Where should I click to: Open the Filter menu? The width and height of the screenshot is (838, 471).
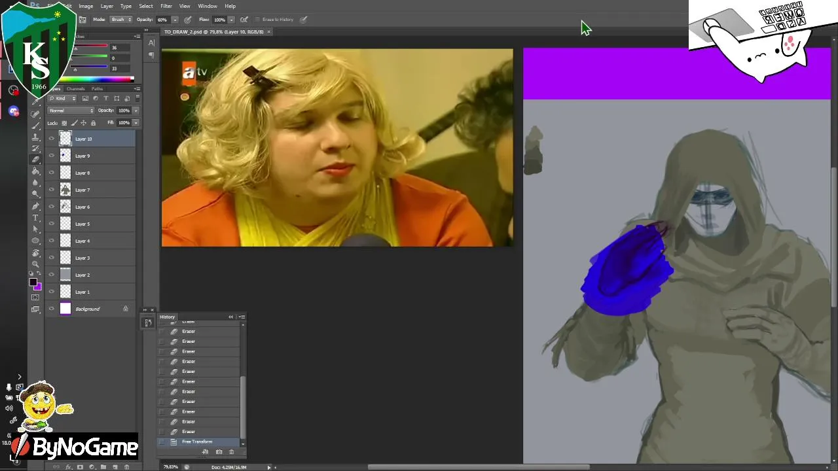pyautogui.click(x=166, y=6)
